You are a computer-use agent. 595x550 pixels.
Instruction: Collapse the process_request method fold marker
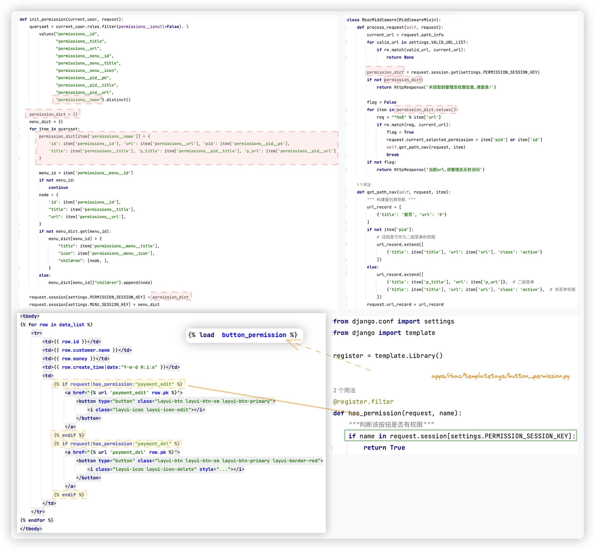[x=347, y=28]
